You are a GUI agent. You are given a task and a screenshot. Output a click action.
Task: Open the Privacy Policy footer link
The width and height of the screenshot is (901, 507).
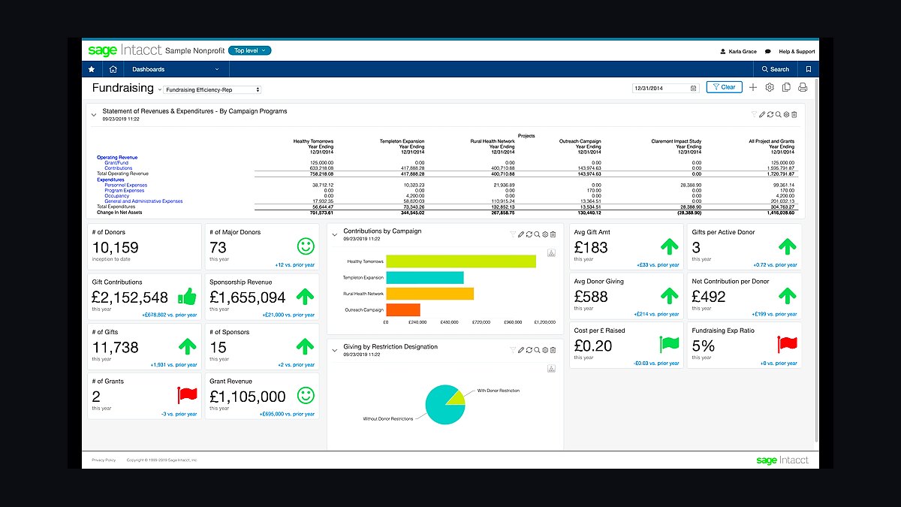pyautogui.click(x=104, y=460)
